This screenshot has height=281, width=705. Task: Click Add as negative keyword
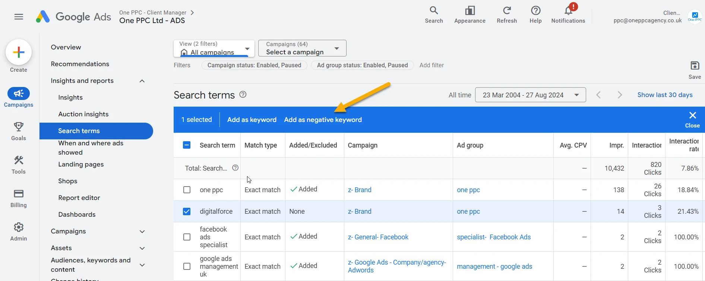(x=323, y=120)
